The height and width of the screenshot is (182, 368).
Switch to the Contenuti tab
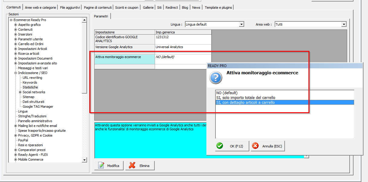(14, 7)
